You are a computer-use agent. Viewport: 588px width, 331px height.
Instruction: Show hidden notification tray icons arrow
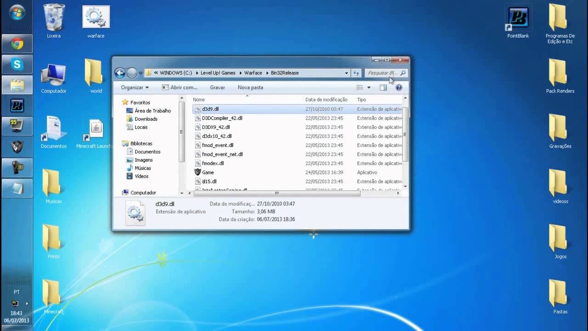[27, 303]
